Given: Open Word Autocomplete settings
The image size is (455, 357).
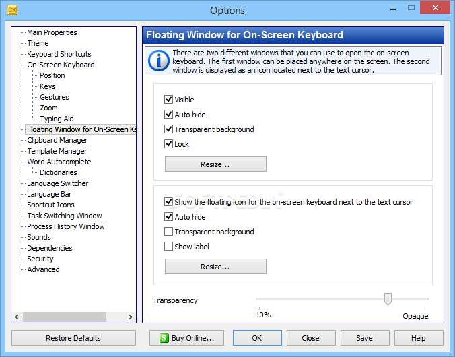Looking at the screenshot, I should 59,162.
